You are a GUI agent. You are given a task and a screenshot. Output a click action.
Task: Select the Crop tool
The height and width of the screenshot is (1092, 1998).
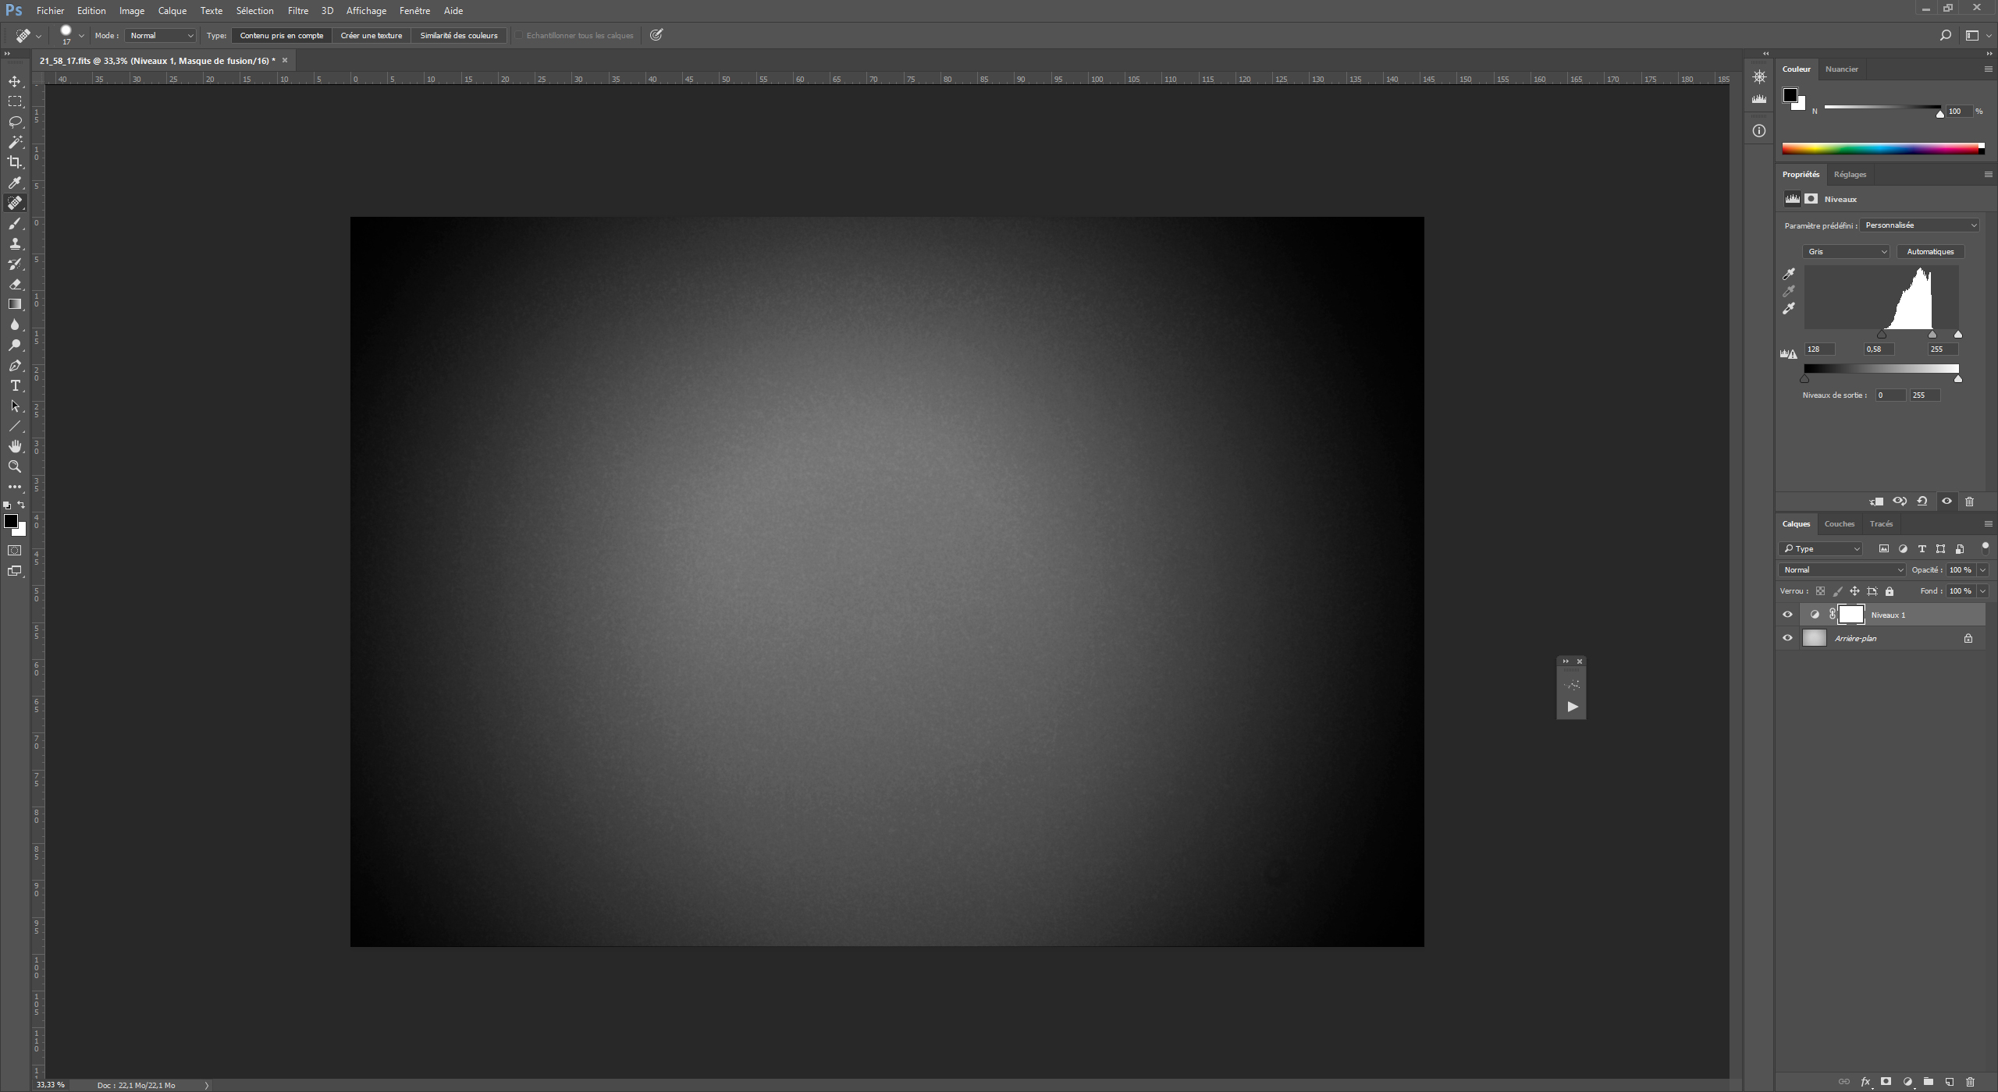click(x=15, y=162)
